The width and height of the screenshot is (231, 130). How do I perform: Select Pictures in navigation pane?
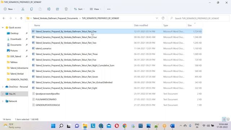coord(14,51)
